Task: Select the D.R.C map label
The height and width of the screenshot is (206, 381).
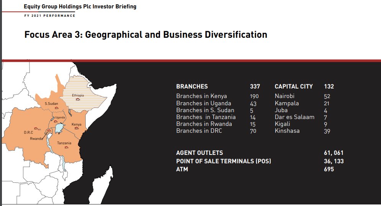Action: tap(28, 132)
